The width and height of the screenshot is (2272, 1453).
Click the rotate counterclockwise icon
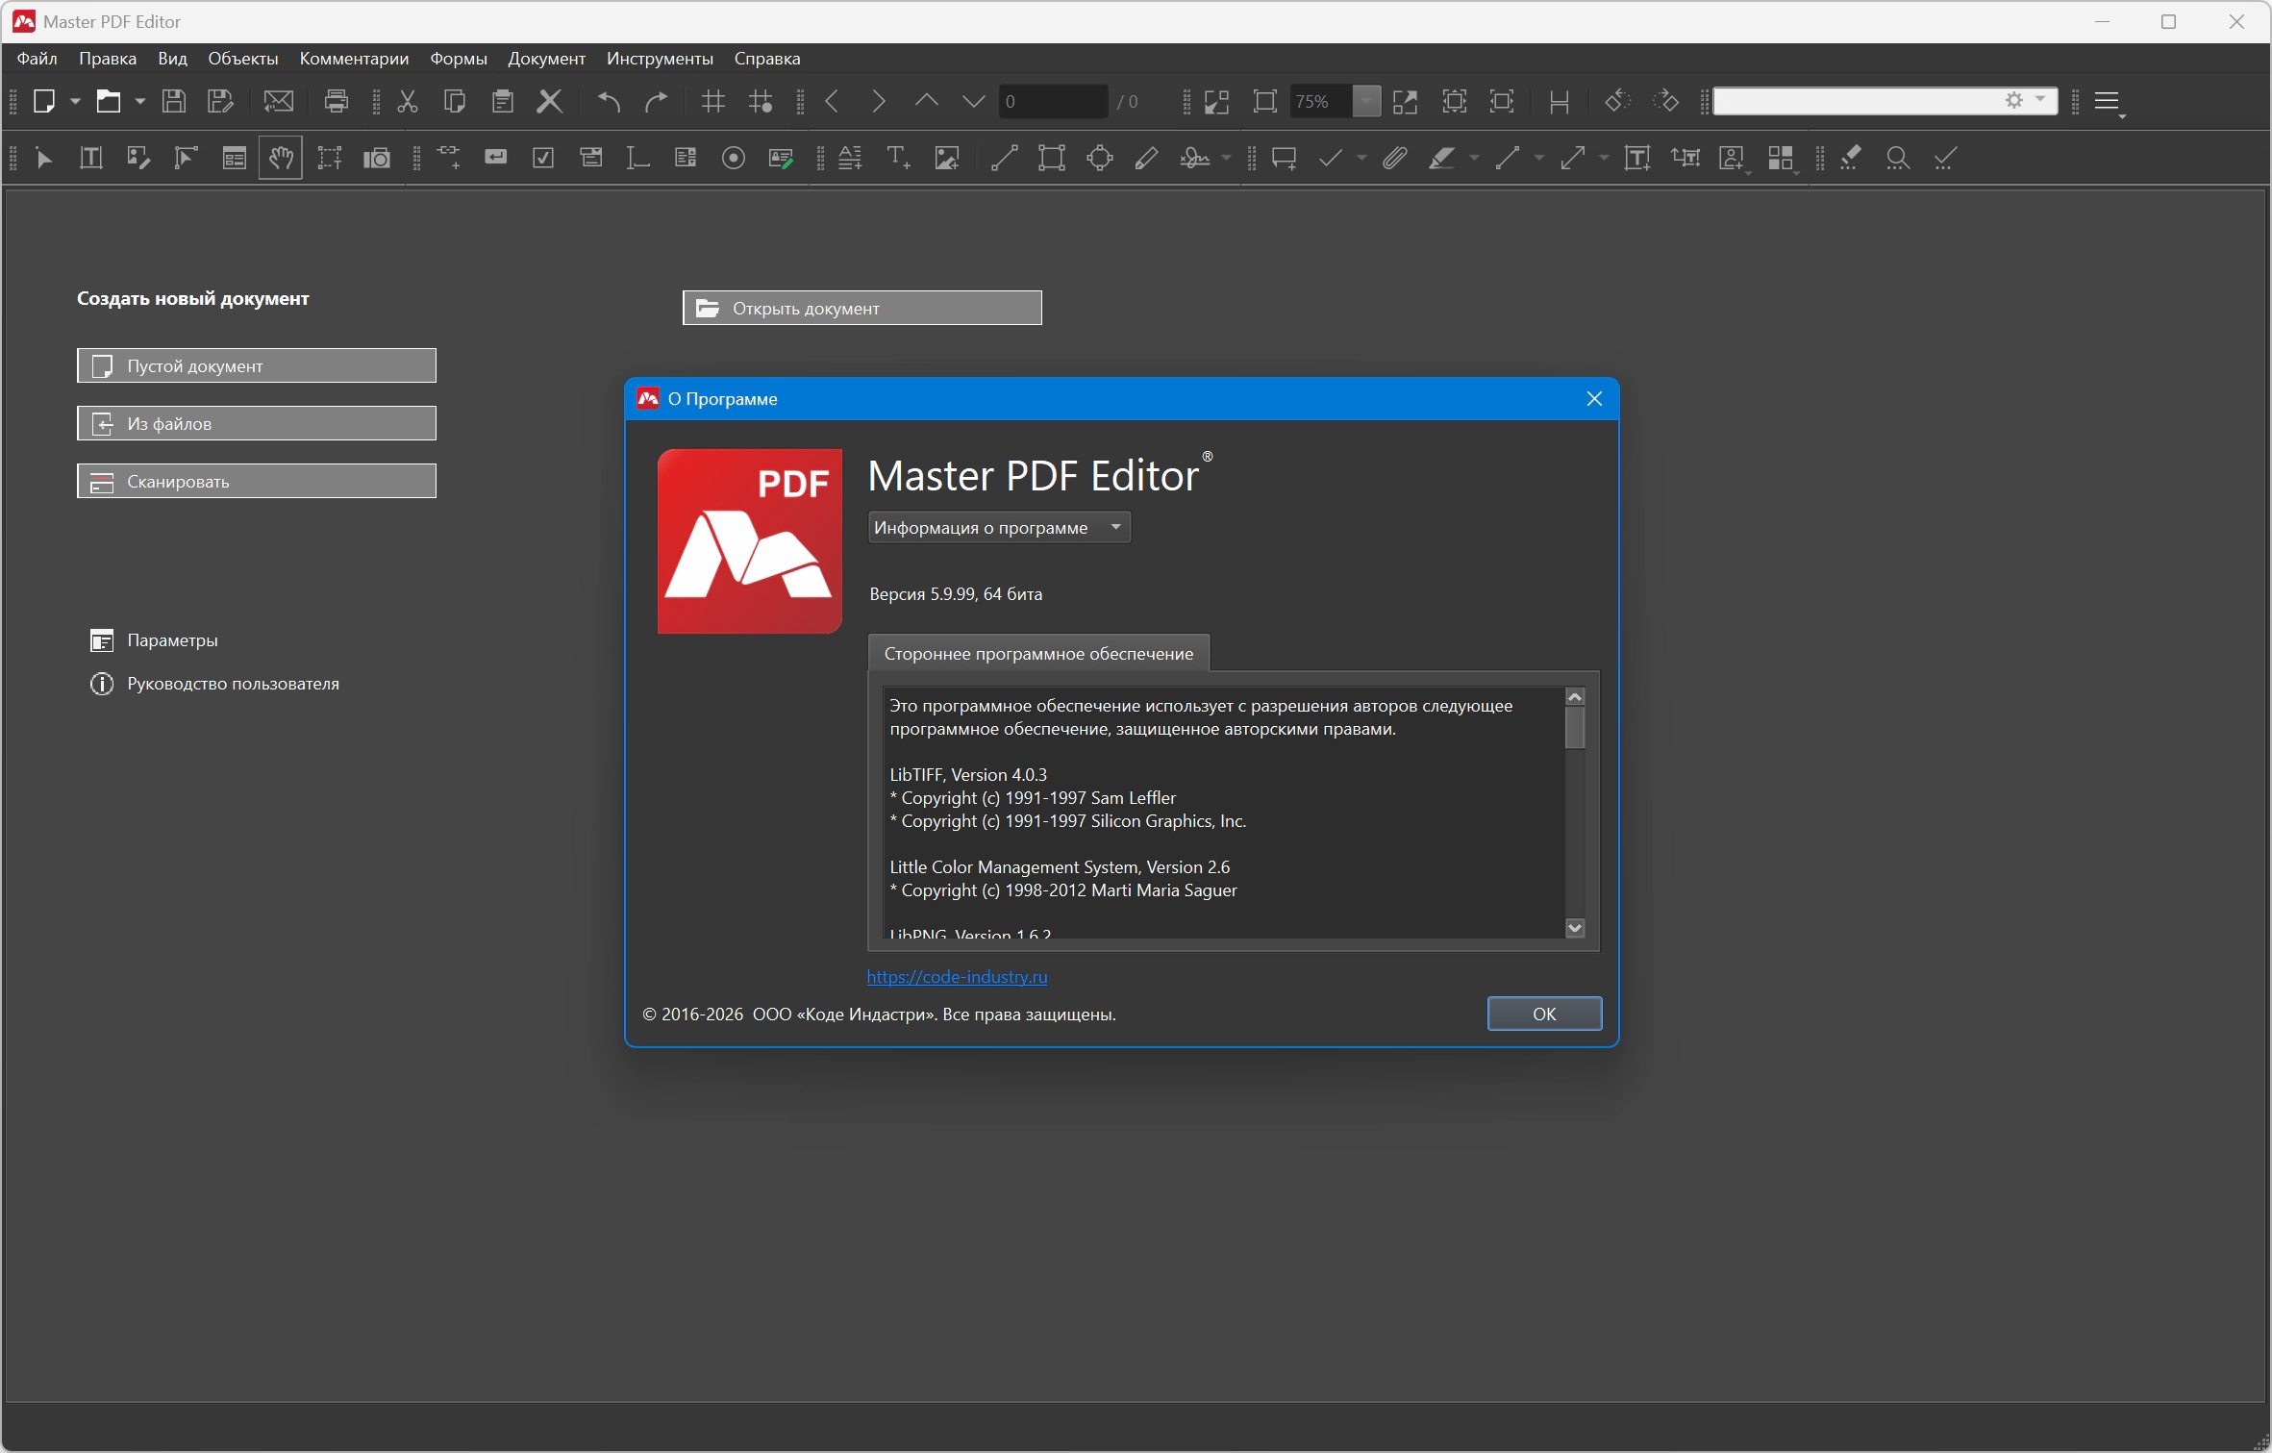click(x=1618, y=101)
